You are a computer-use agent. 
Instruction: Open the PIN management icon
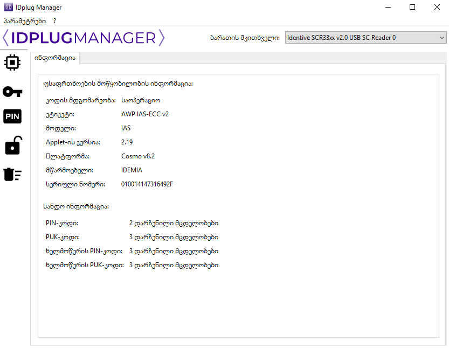12,116
